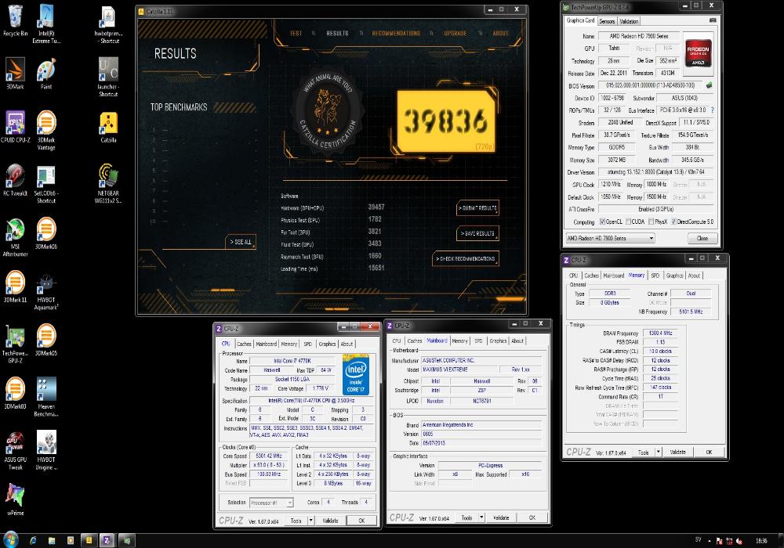This screenshot has width=784, height=548.
Task: Click SUBMIT RESULTS in Catzilla
Action: tap(477, 208)
